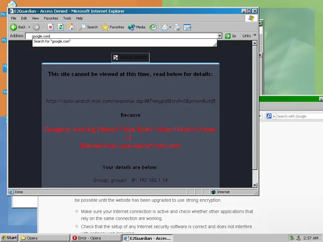Click the network connection tray icon
The height and width of the screenshot is (242, 323).
[292, 238]
